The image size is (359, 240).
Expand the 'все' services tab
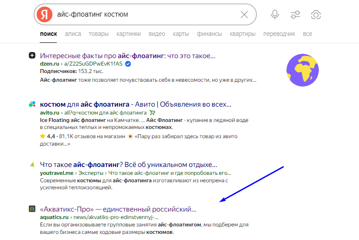(x=307, y=34)
